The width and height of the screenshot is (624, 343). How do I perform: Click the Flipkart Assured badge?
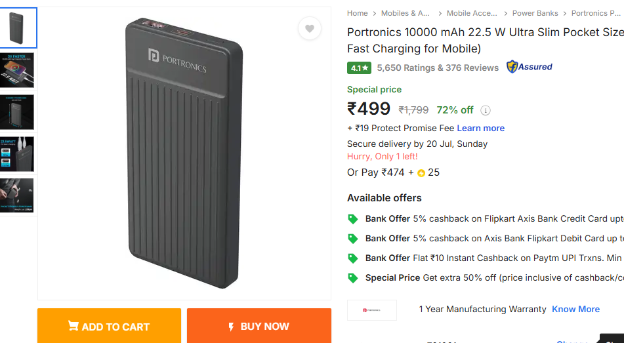point(530,67)
